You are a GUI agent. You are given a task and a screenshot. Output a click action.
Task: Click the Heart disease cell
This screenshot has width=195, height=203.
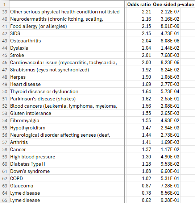click(x=67, y=84)
